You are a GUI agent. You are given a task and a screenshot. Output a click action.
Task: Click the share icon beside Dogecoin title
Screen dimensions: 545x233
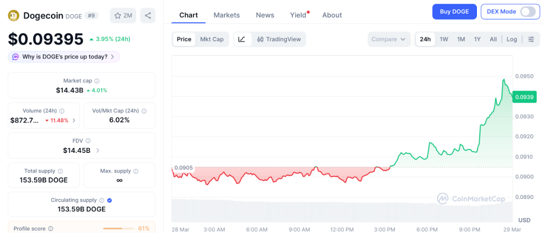[147, 15]
